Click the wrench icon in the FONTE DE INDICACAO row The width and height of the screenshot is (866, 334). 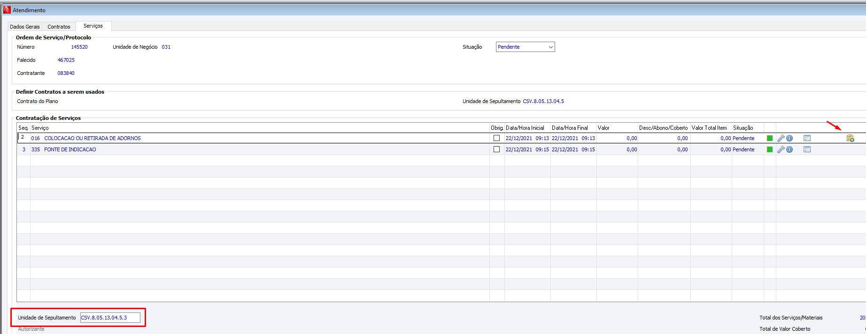781,149
